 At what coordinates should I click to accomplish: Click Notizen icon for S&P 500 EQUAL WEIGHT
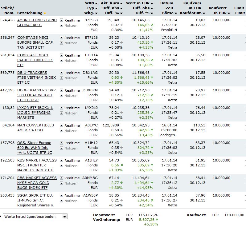click(62, 95)
